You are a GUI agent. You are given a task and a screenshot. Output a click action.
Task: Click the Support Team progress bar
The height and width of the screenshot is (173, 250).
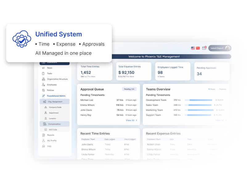pos(198,115)
